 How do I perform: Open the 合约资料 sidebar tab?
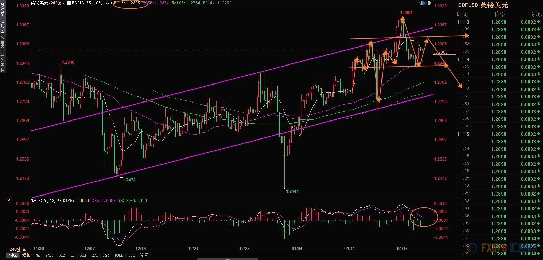3,63
